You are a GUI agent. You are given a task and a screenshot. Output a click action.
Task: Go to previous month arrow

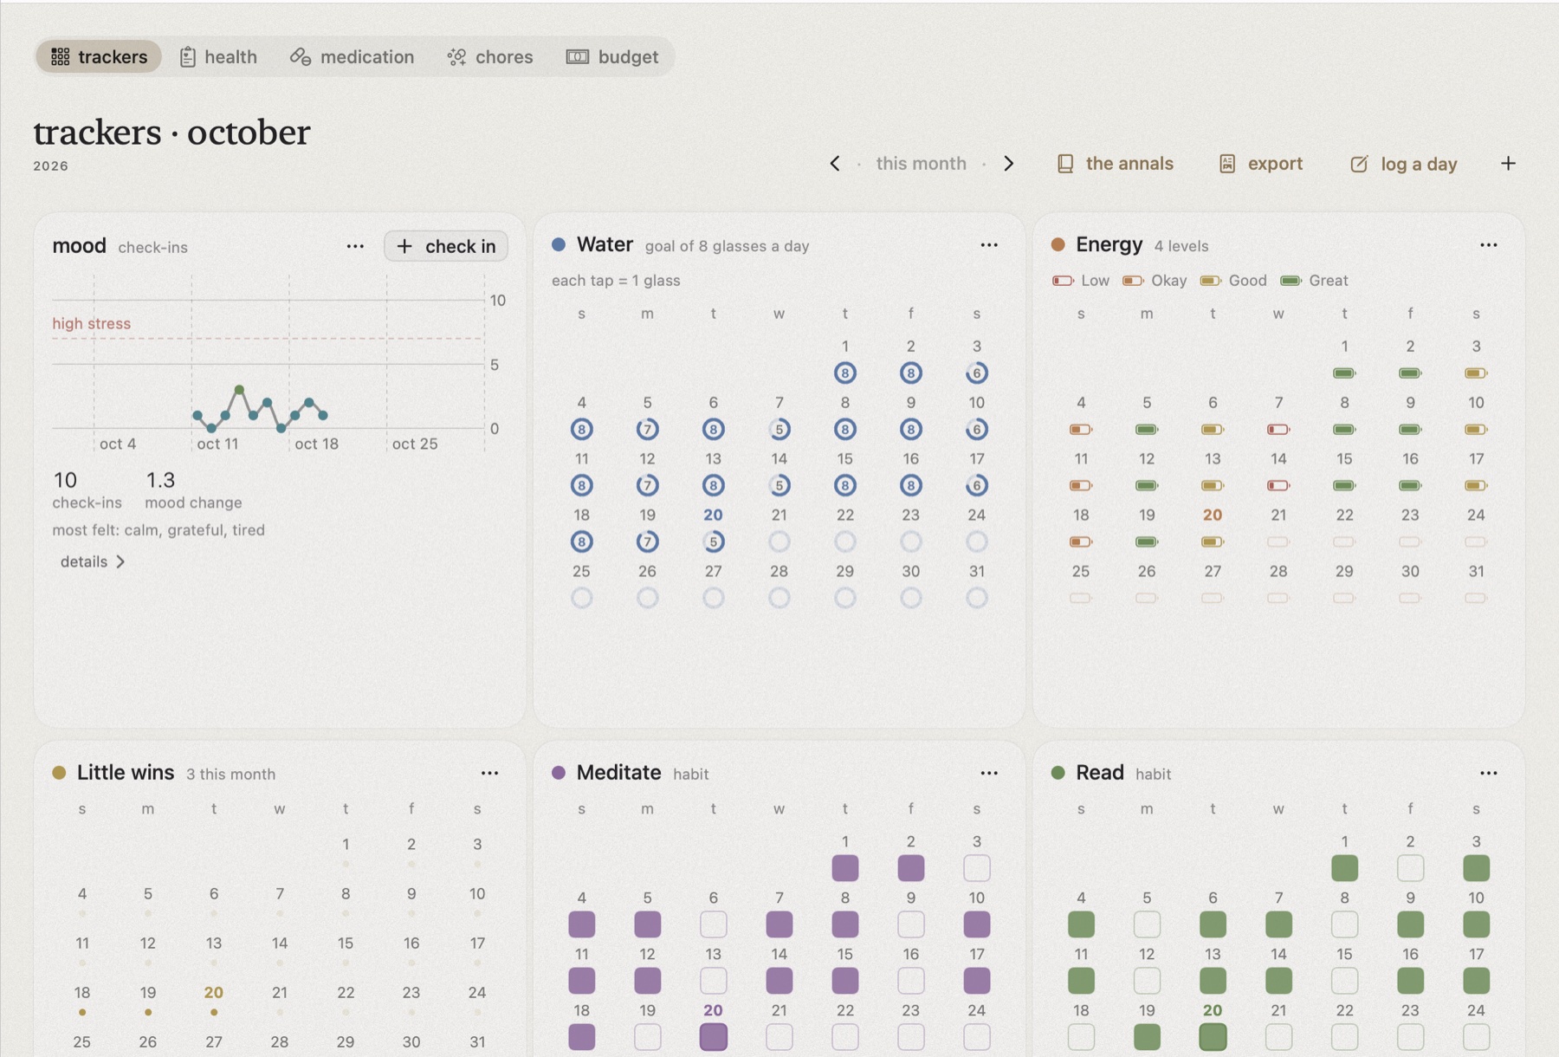click(835, 163)
